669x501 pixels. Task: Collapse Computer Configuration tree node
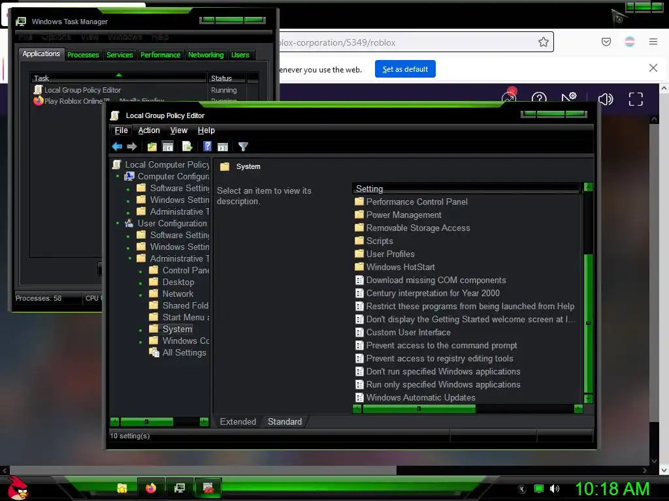click(x=118, y=176)
